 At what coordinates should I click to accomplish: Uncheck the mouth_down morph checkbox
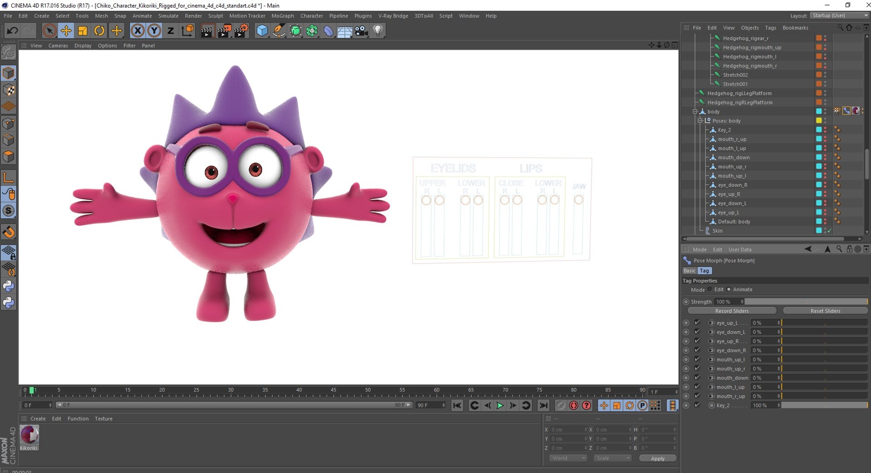coord(697,378)
